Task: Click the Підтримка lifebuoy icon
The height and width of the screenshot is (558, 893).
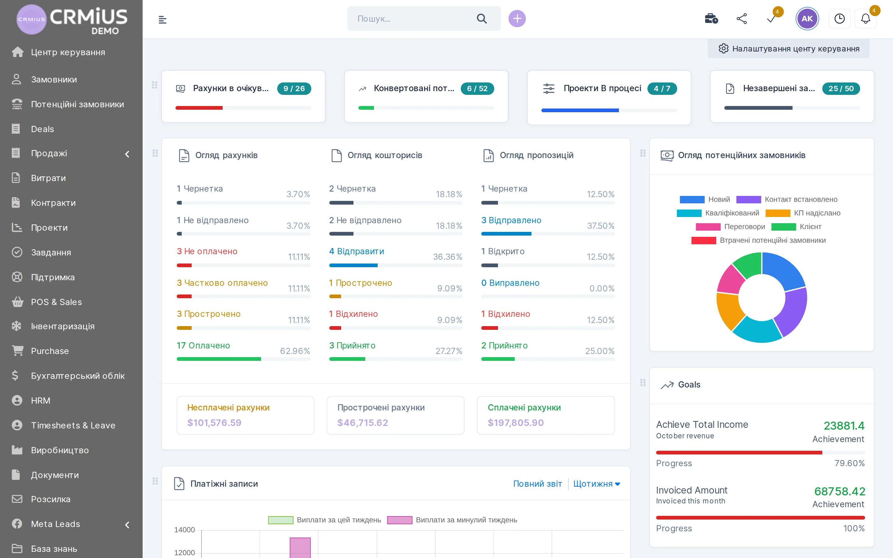Action: pyautogui.click(x=17, y=277)
